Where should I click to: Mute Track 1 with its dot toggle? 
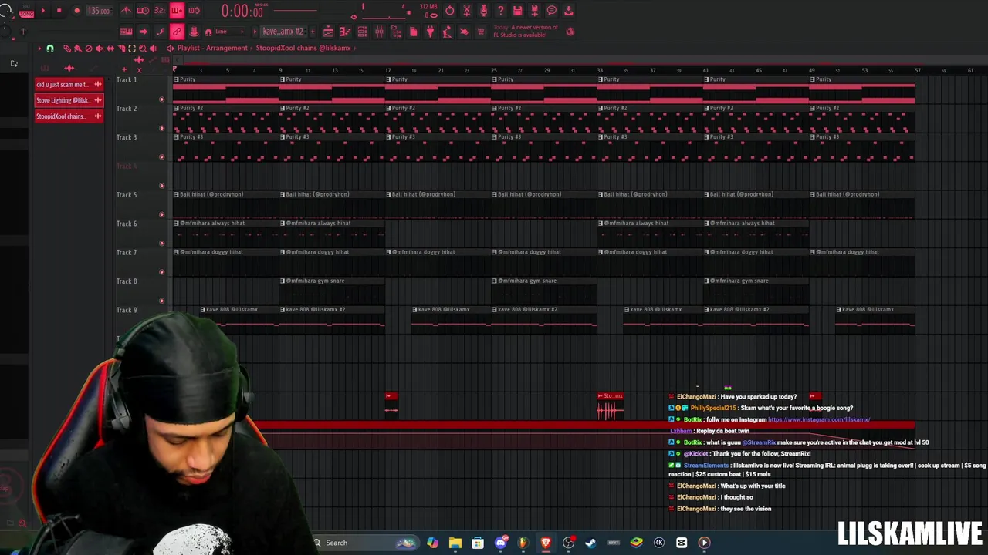(161, 99)
